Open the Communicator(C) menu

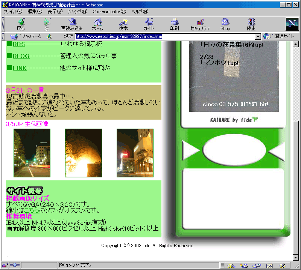(x=109, y=12)
